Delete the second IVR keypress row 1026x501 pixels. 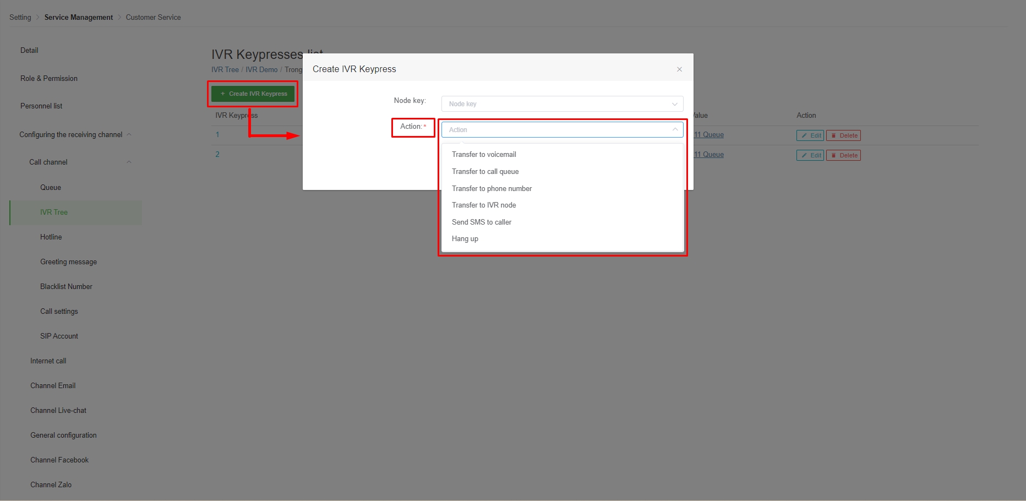(843, 156)
